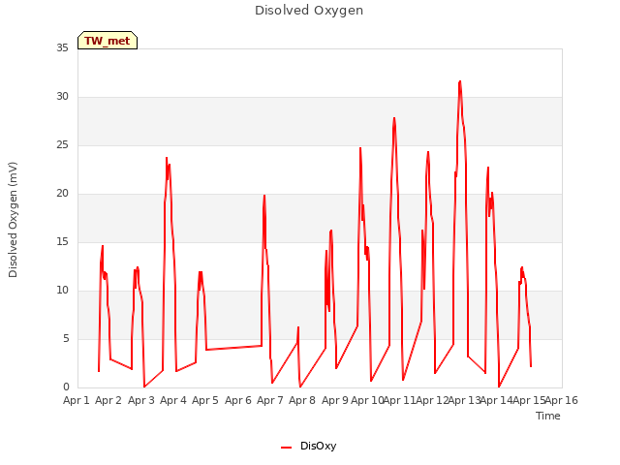This screenshot has width=620, height=465.
Task: Click the Apr 2 axis tick label
Action: pyautogui.click(x=108, y=400)
